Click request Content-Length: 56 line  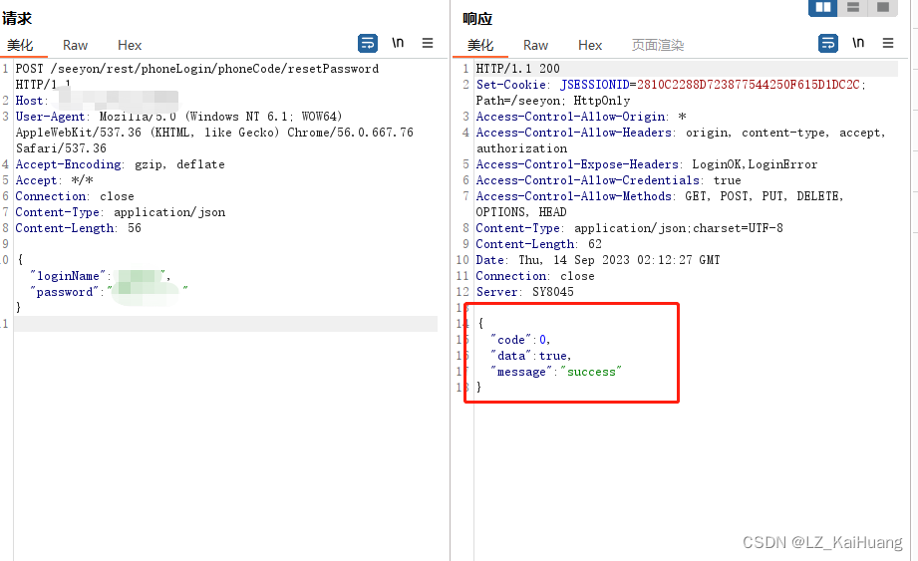(79, 228)
